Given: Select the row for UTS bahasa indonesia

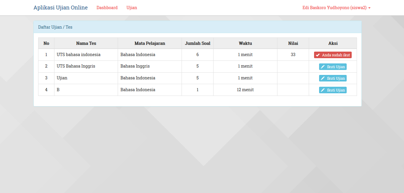Looking at the screenshot, I should point(78,55).
